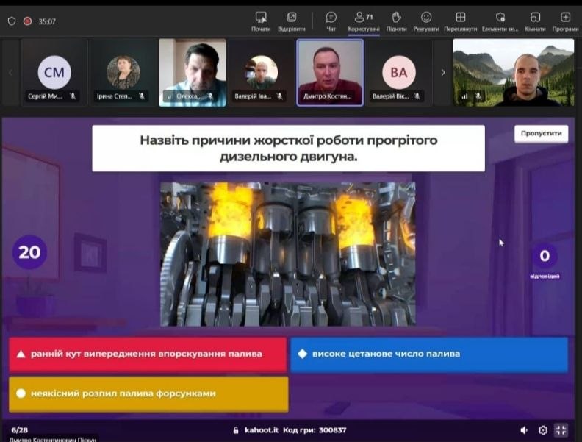Viewport: 582px width, 442px height.
Task: Open the Кімнати breakout rooms
Action: click(536, 21)
